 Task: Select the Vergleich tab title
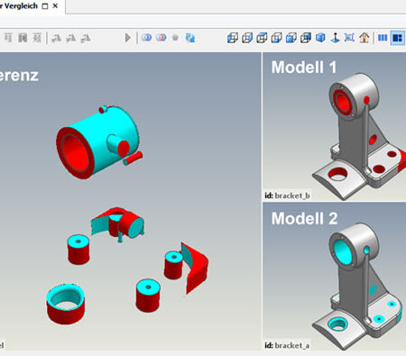click(x=19, y=6)
